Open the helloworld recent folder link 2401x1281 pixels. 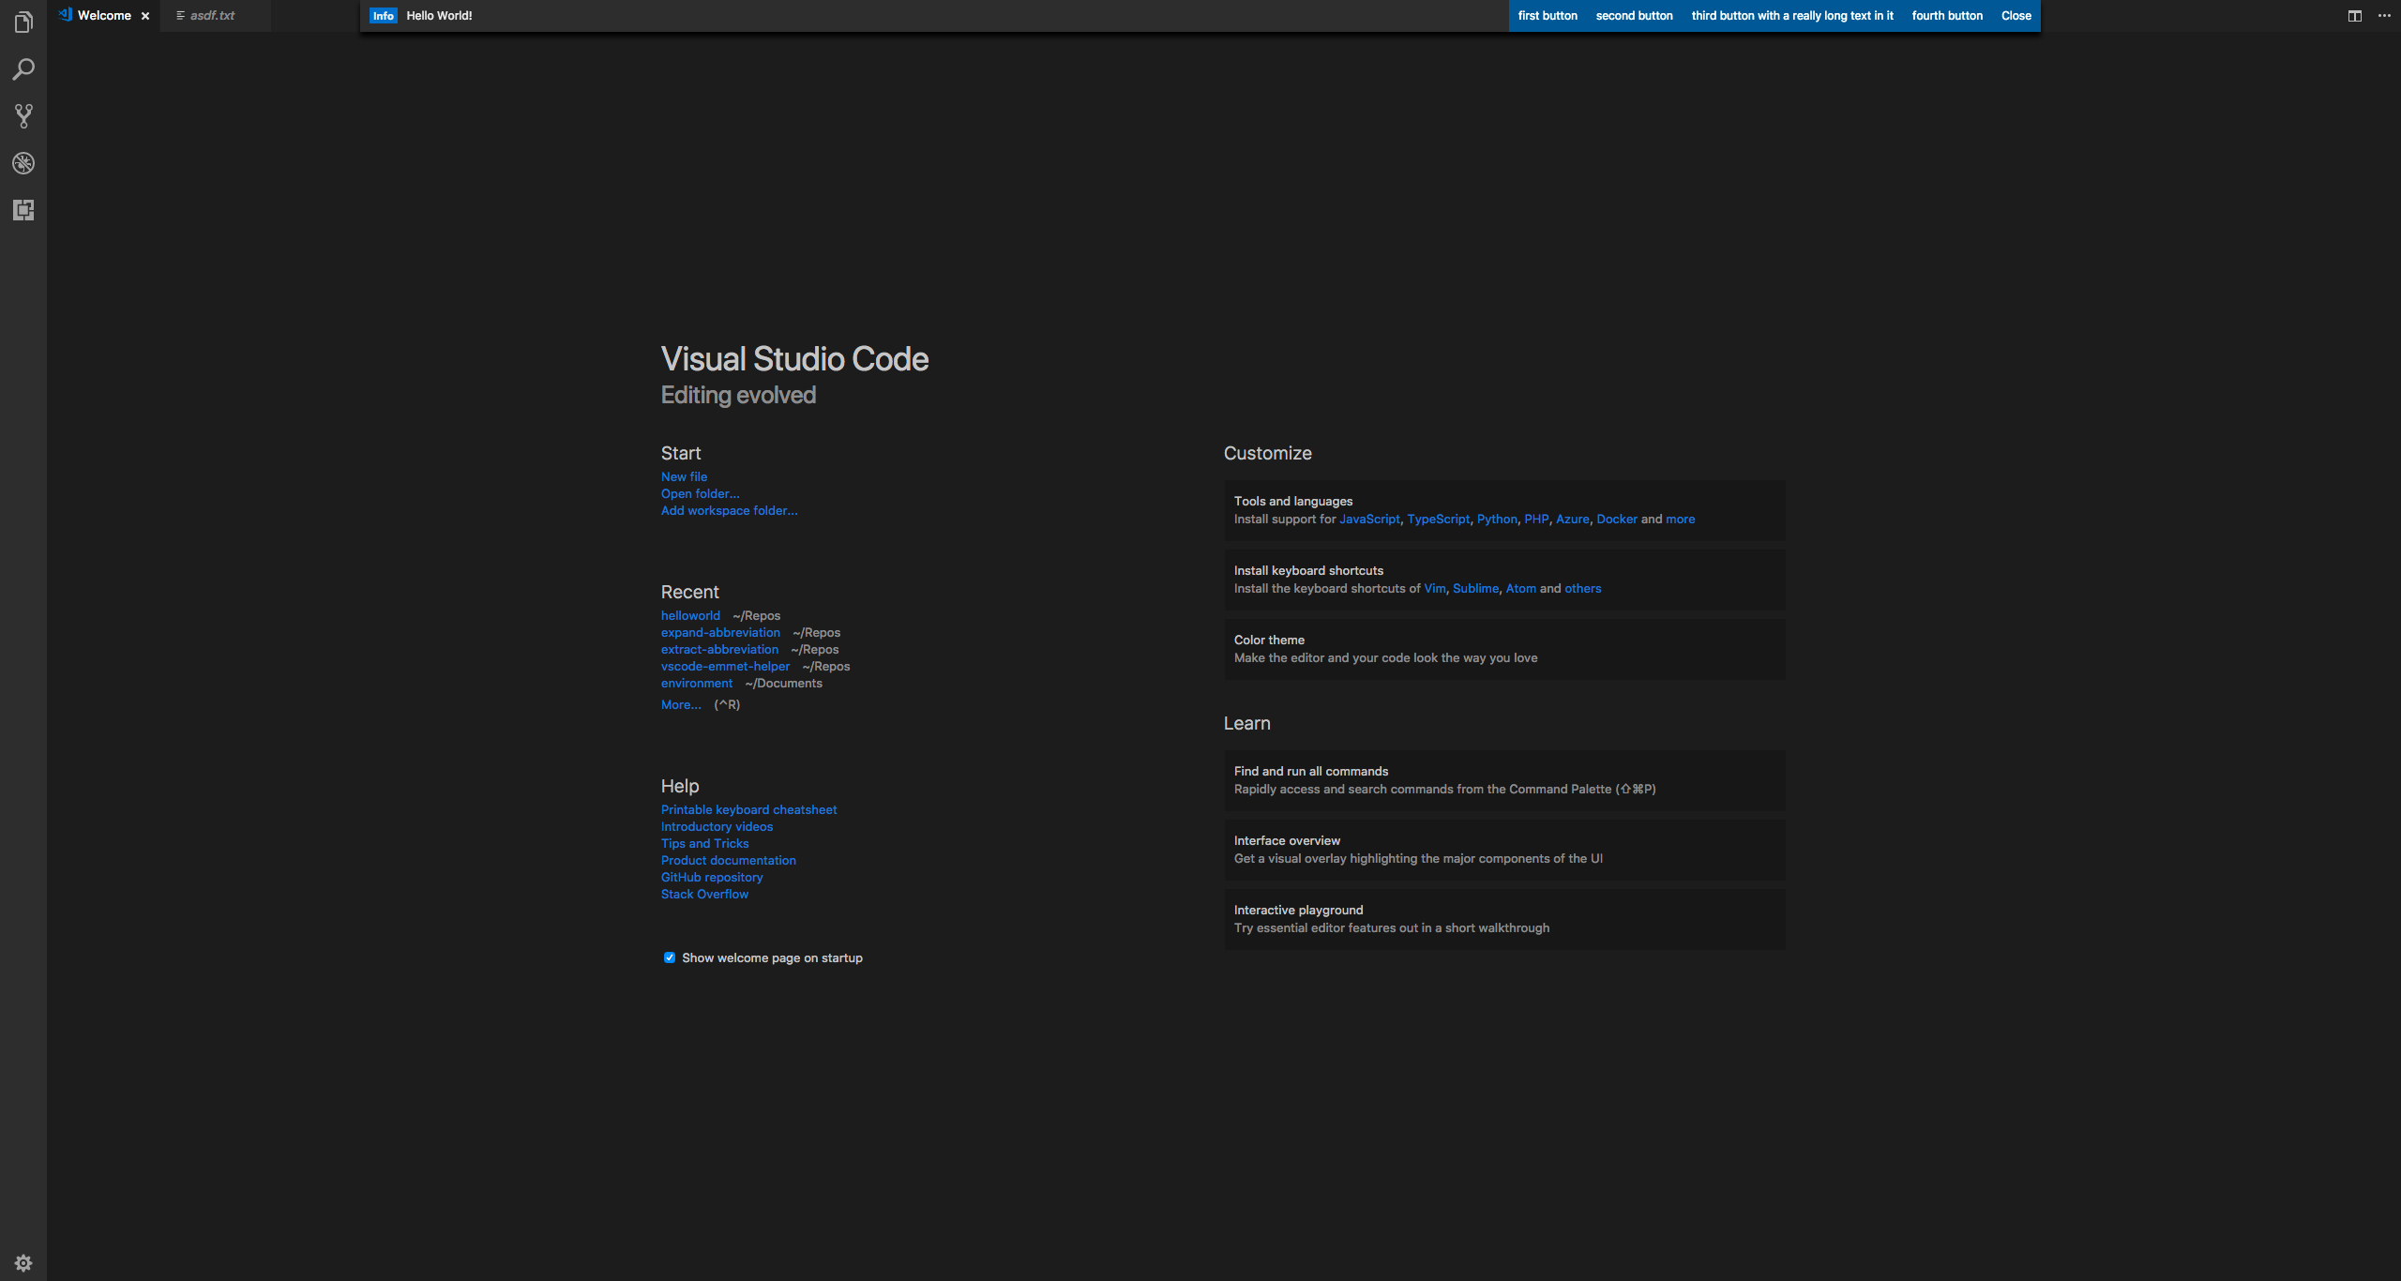click(x=690, y=615)
